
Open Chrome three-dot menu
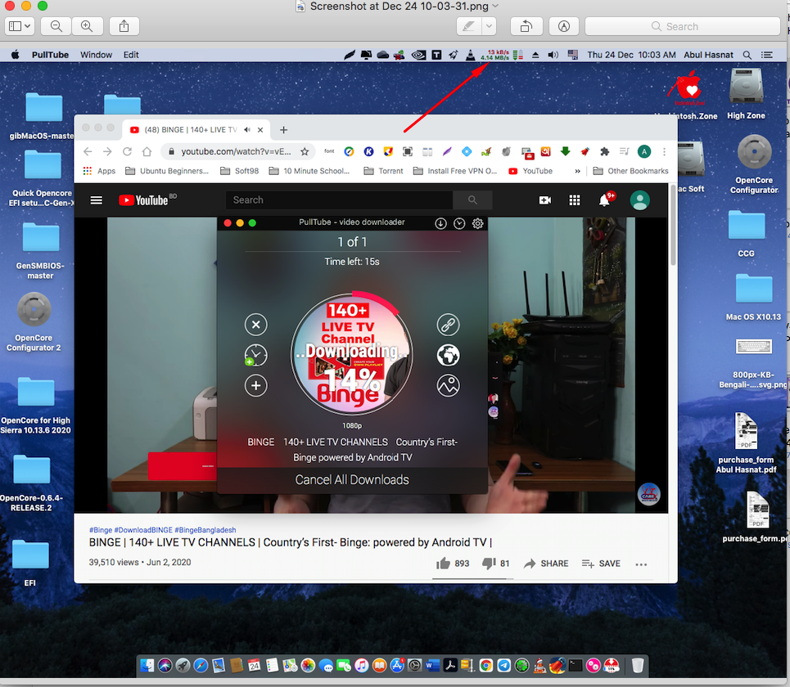pyautogui.click(x=664, y=151)
